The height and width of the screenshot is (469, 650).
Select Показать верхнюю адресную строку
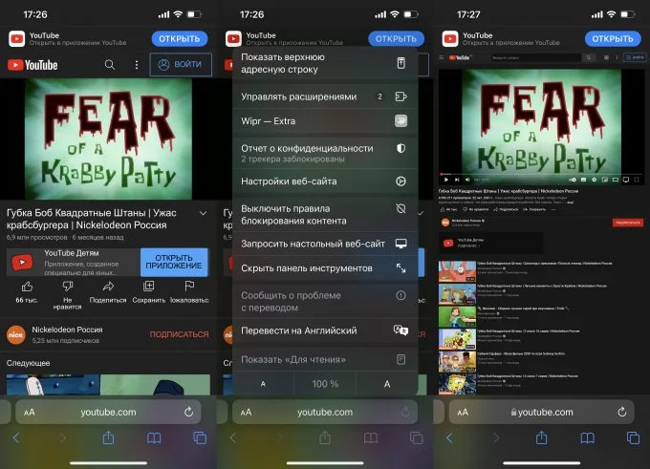tap(325, 63)
